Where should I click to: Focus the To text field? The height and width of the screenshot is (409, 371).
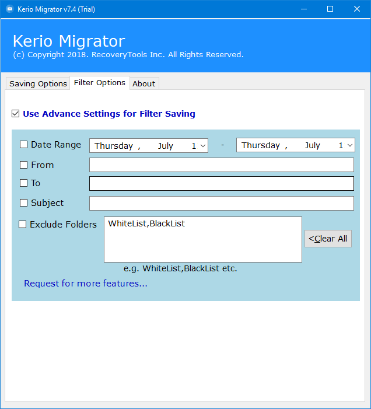[222, 183]
